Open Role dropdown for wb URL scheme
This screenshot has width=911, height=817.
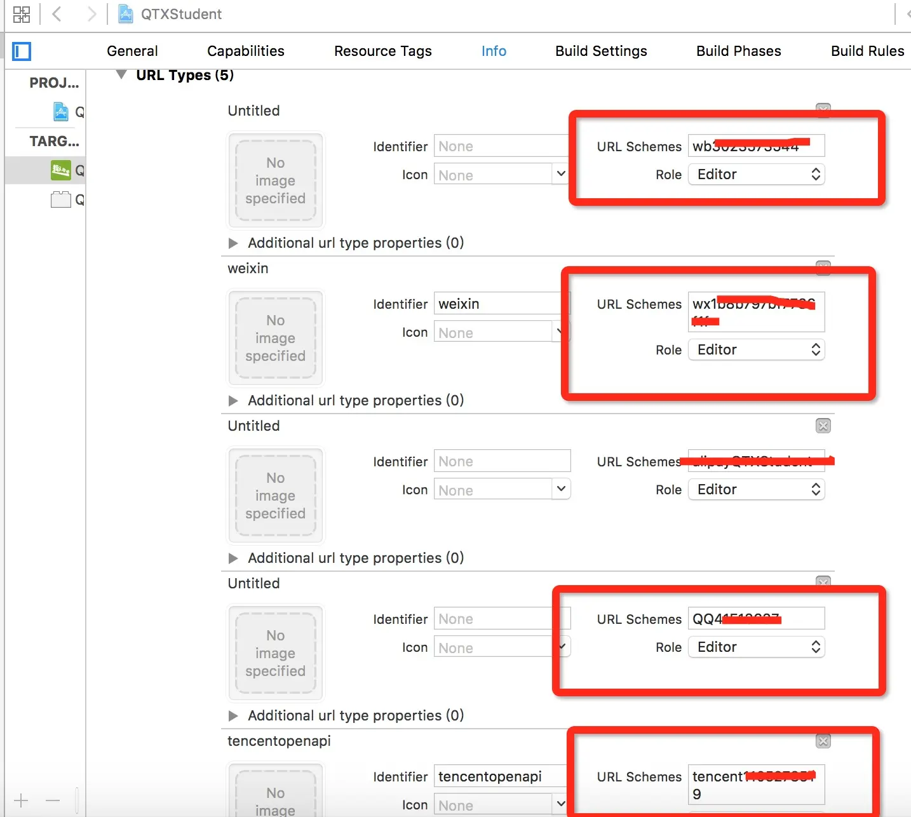[756, 174]
